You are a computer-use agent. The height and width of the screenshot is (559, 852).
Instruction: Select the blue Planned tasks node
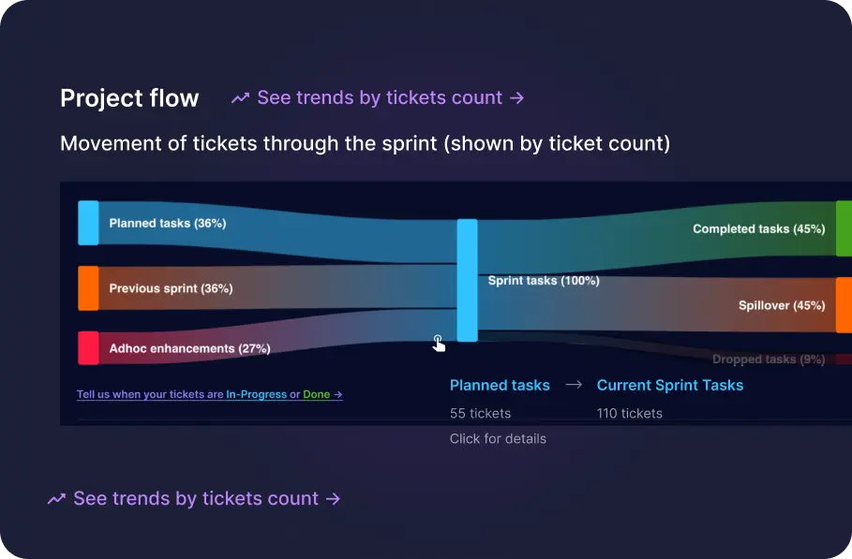88,223
